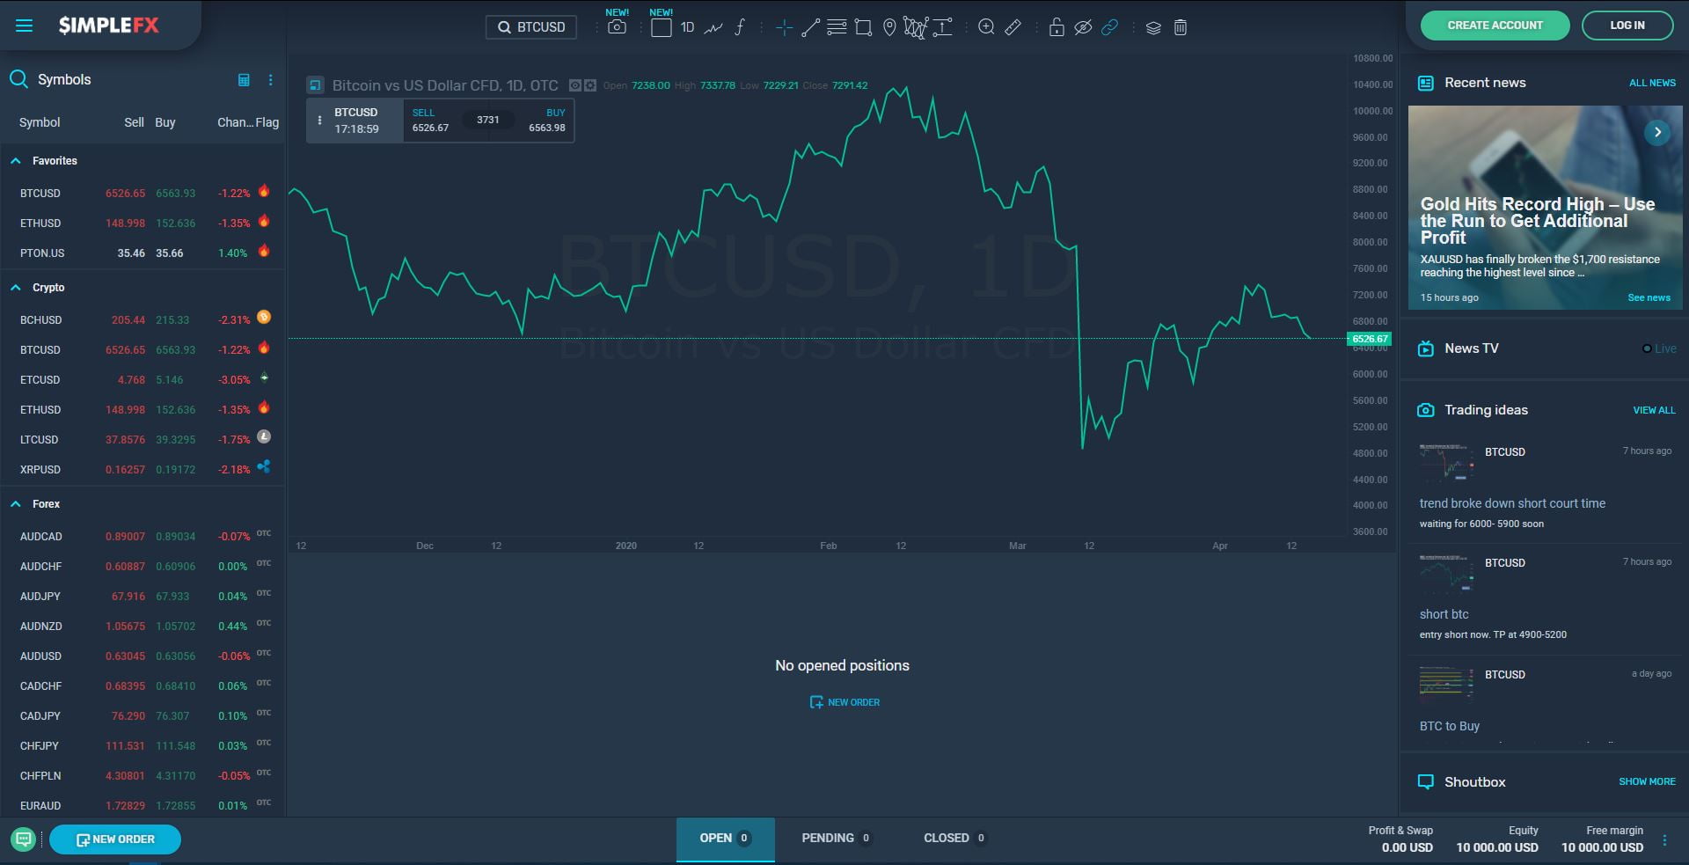This screenshot has height=865, width=1689.
Task: Select the LTCUSD row
Action: [x=143, y=440]
